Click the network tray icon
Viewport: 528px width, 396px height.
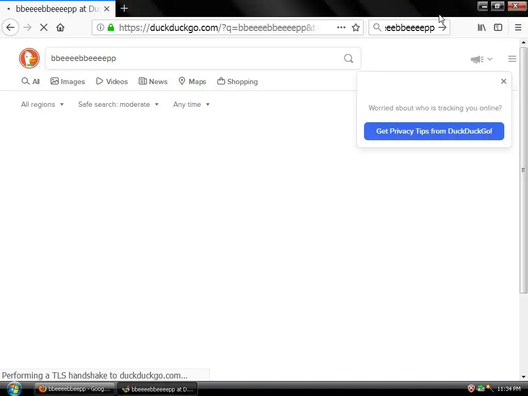tap(481, 389)
